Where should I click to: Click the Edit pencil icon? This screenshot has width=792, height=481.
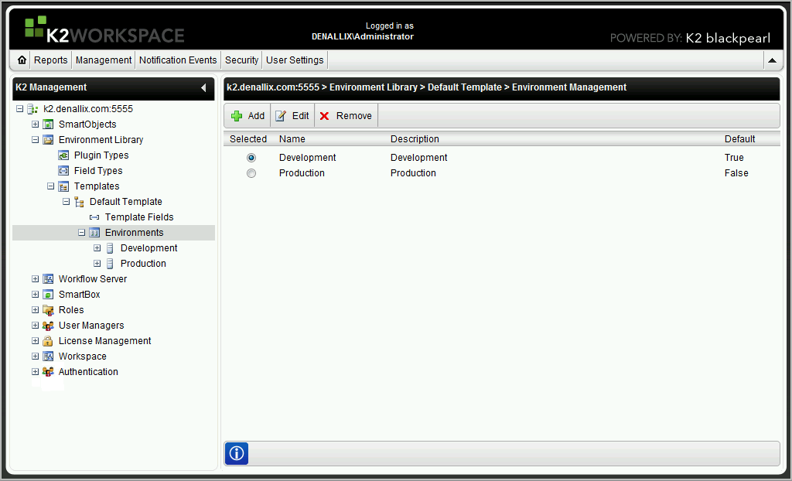pyautogui.click(x=280, y=116)
